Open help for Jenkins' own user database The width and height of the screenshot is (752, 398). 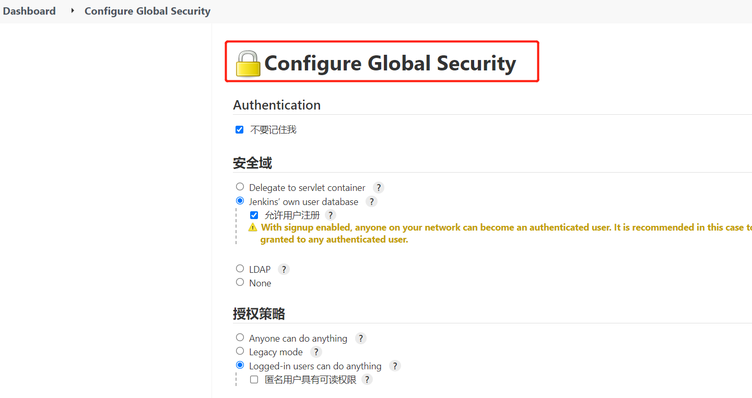tap(371, 202)
